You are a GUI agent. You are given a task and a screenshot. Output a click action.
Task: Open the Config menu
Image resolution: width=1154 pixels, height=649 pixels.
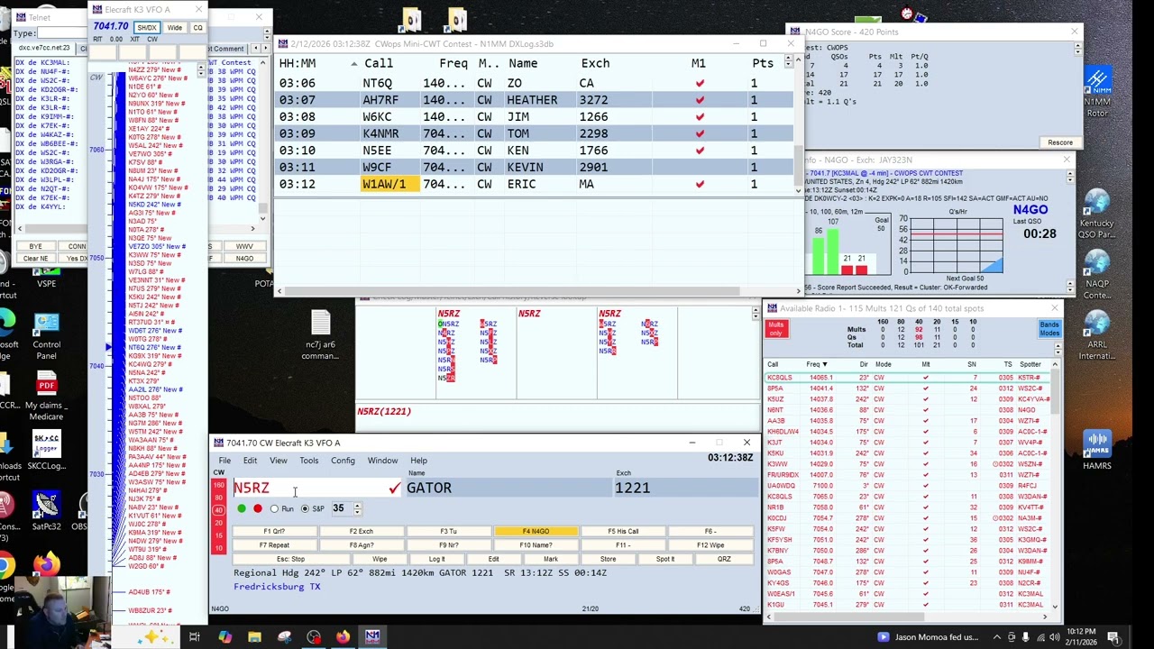coord(343,461)
